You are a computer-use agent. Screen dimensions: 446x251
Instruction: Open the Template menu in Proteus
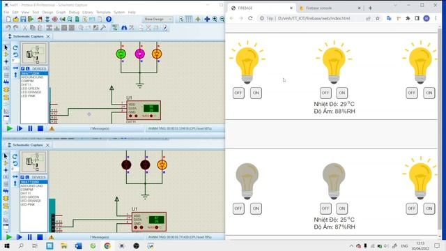103,13
